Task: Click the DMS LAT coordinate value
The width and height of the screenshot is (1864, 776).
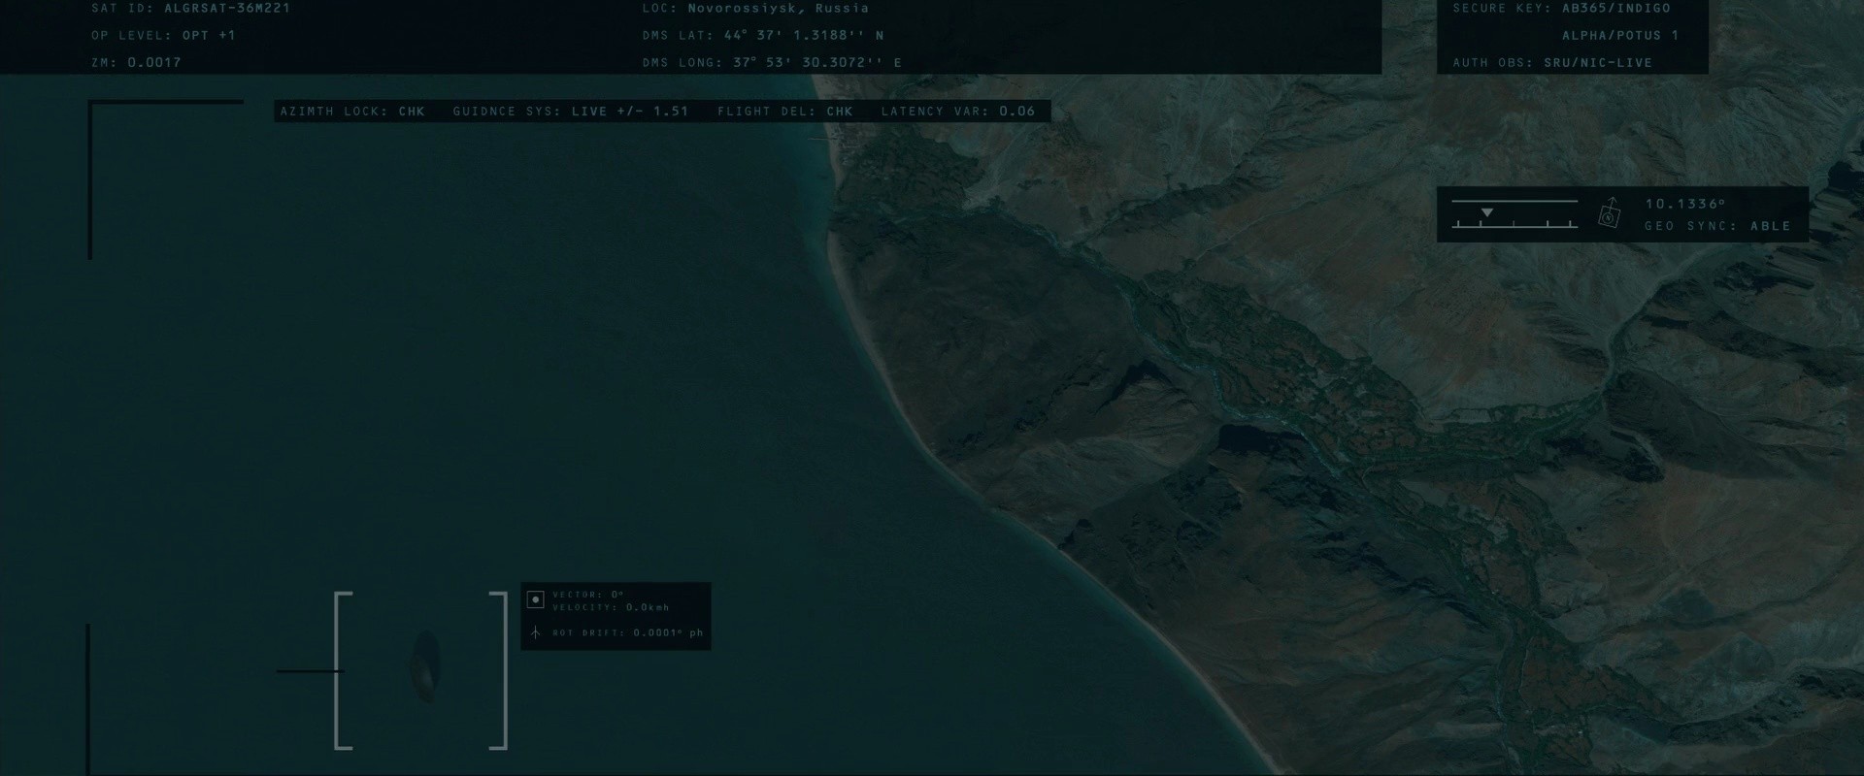Action: point(804,35)
